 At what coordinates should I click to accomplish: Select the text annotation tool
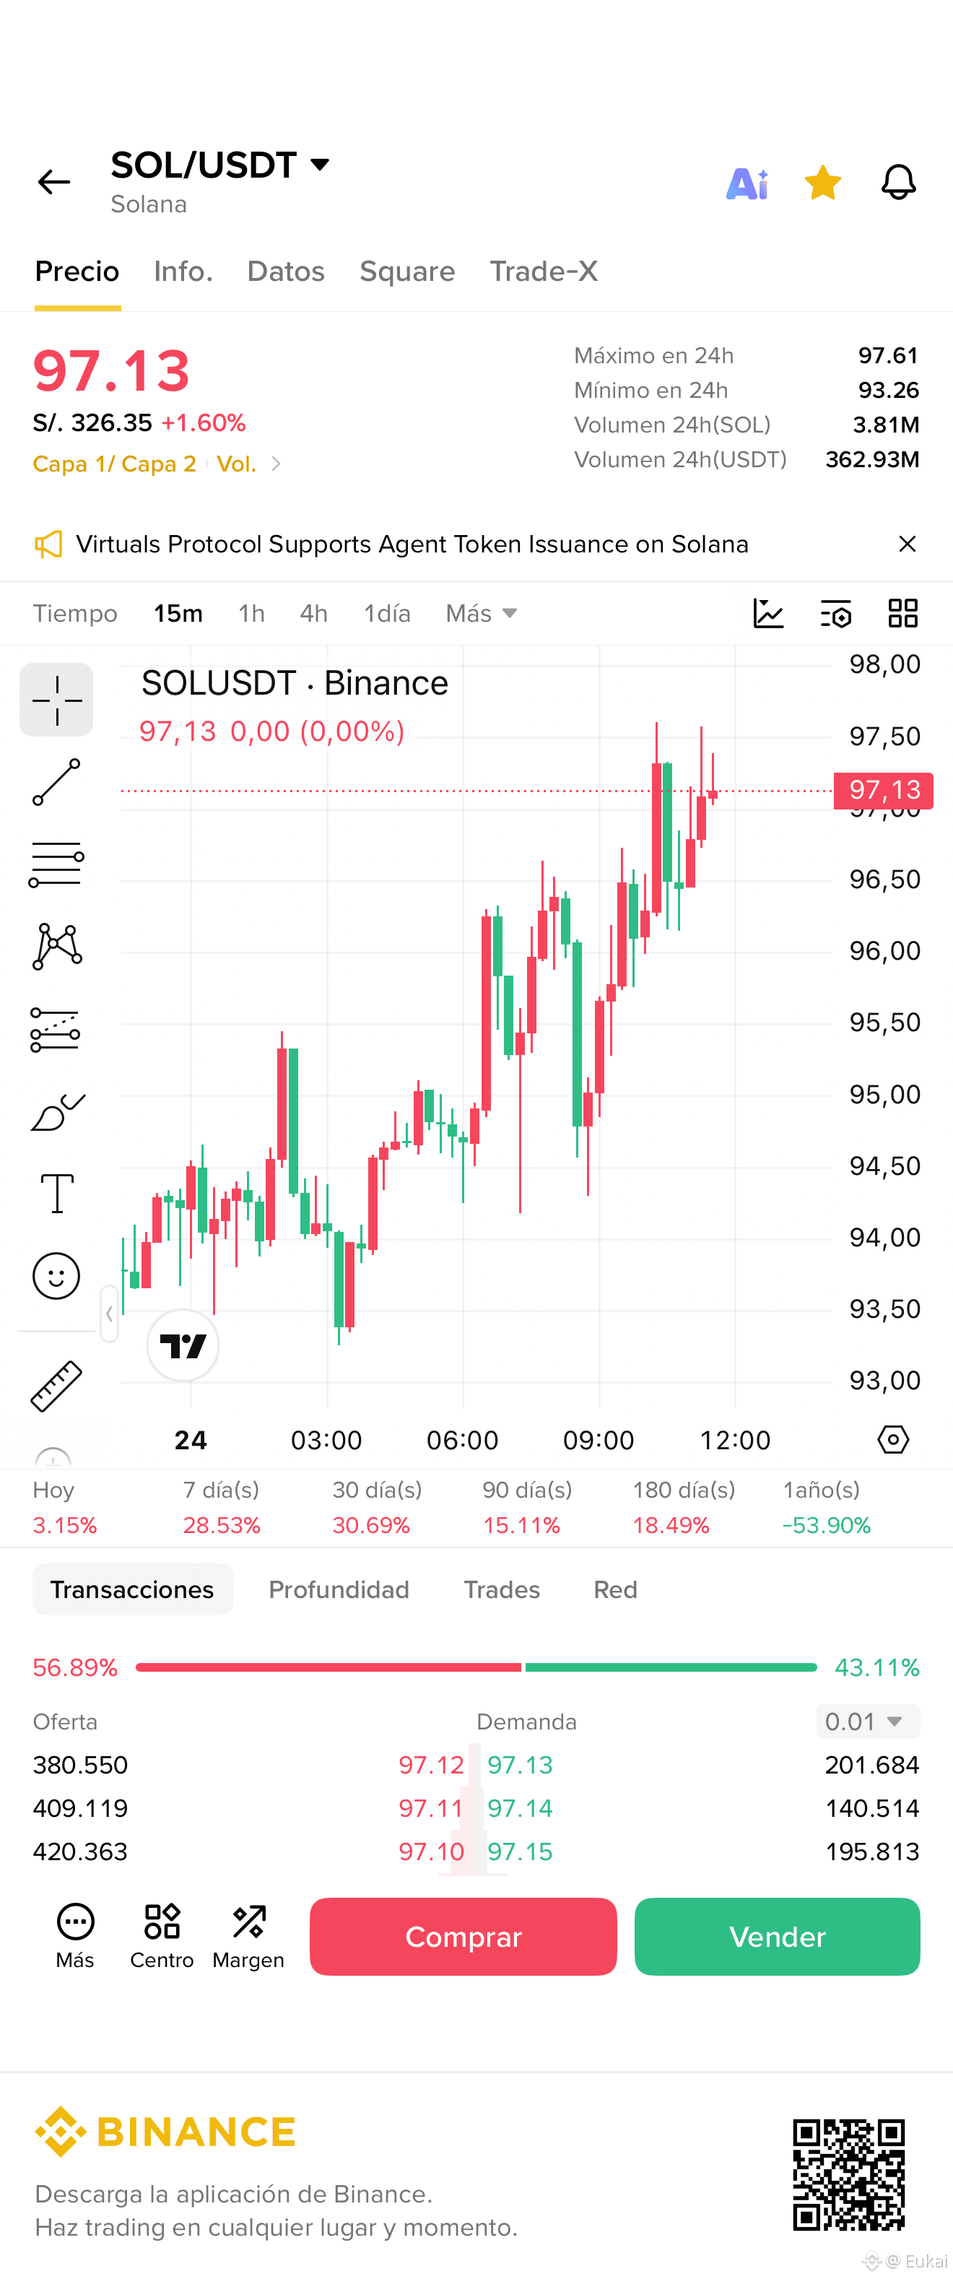[x=58, y=1194]
